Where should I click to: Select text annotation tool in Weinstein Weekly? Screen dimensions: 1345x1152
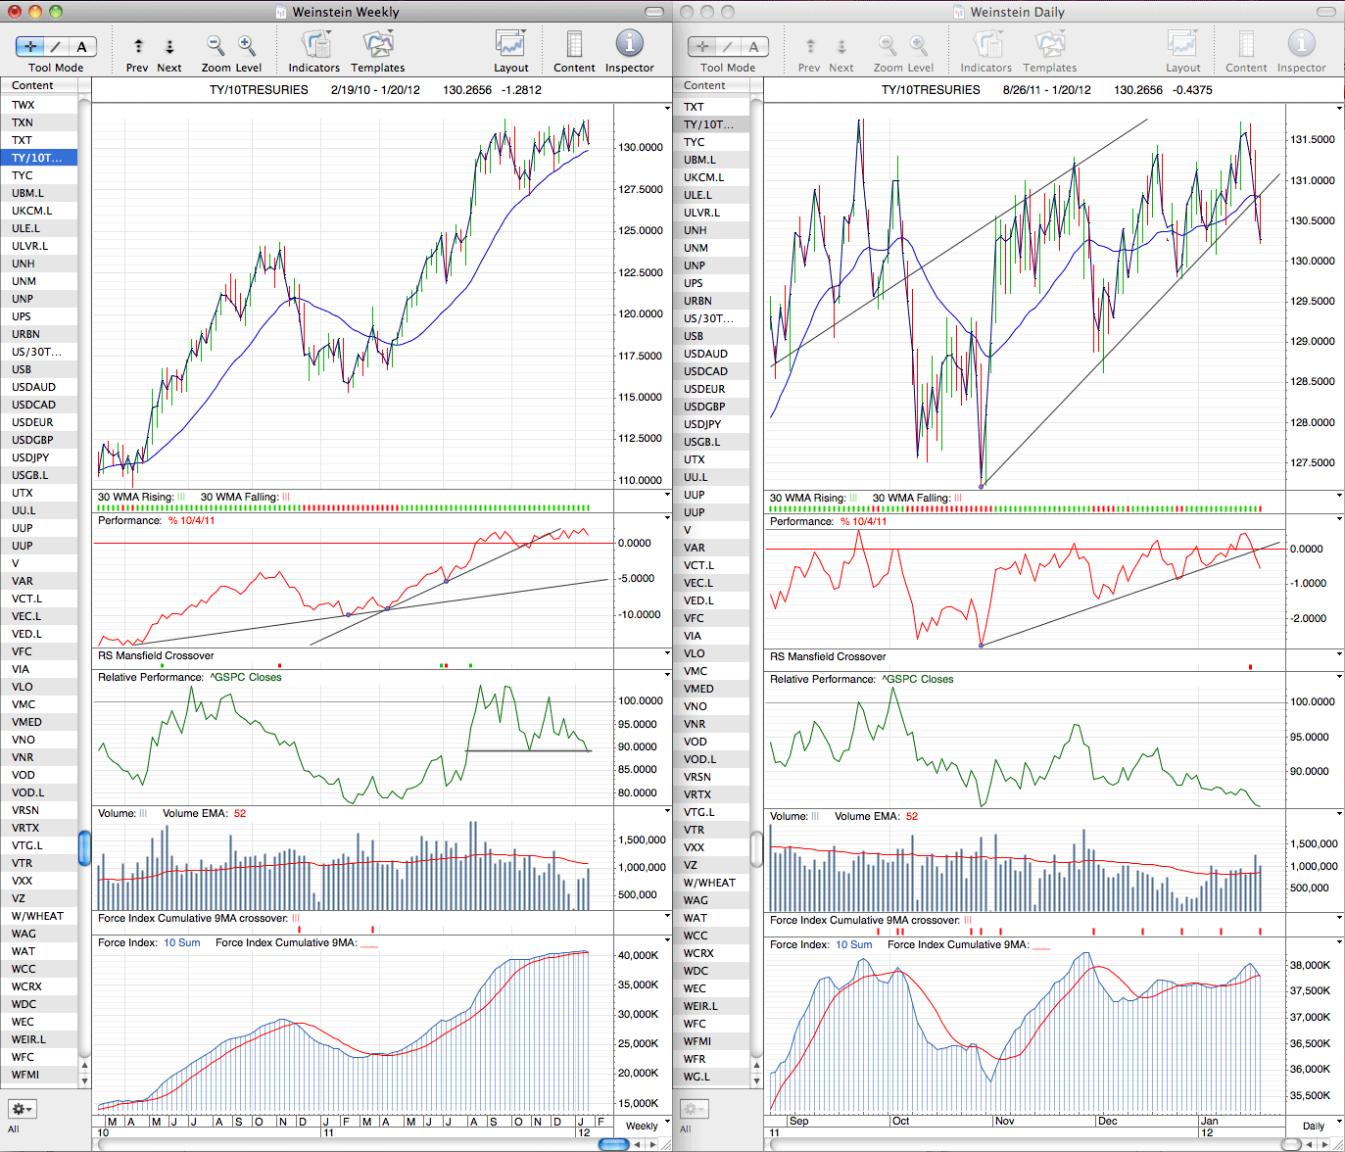click(82, 46)
